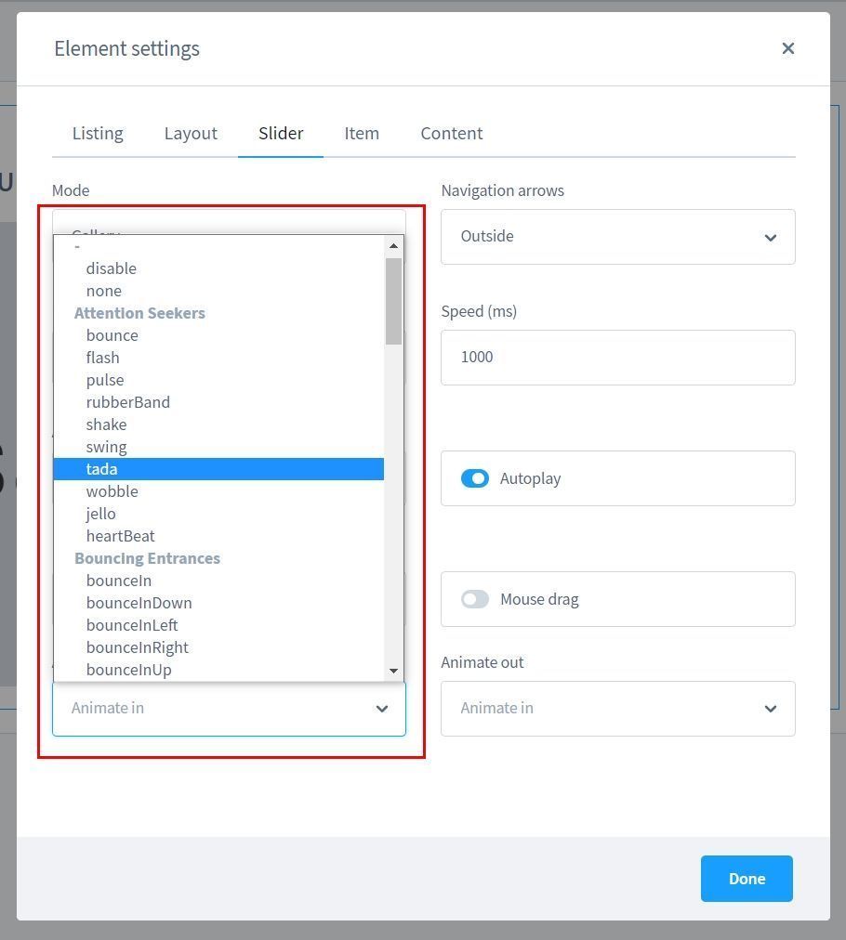Click the Navigation arrows dropdown chevron

click(770, 237)
